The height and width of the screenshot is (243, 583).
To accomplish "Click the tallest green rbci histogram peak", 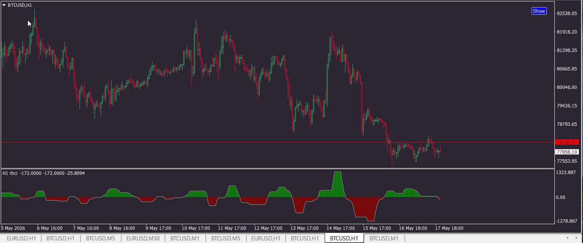I will (x=338, y=184).
